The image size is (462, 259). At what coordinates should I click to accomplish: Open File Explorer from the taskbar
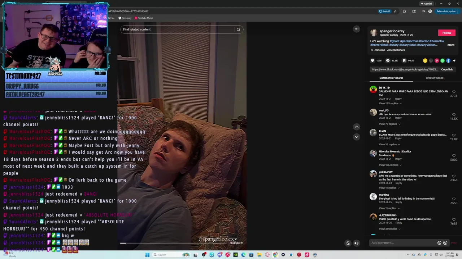259,255
